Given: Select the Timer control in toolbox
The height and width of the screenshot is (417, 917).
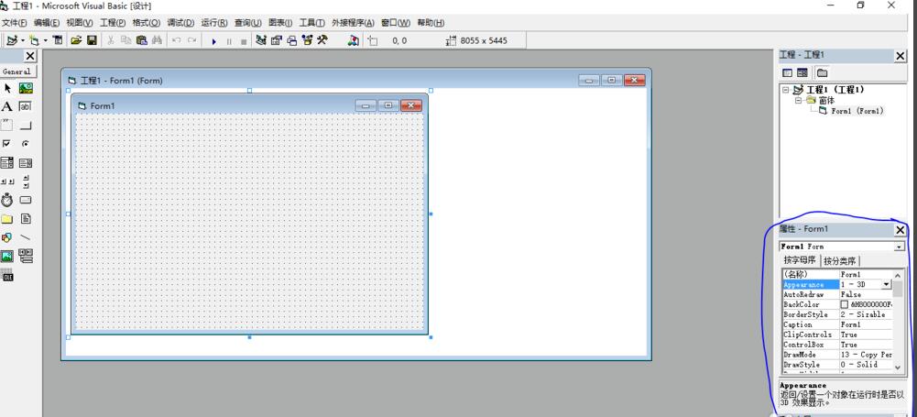Looking at the screenshot, I should [x=7, y=199].
